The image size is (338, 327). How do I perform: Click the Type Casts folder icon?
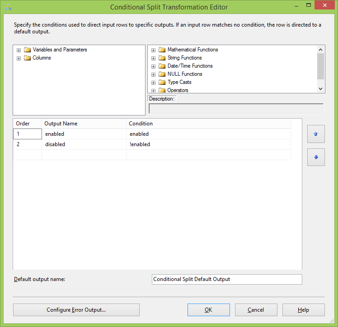(x=162, y=83)
